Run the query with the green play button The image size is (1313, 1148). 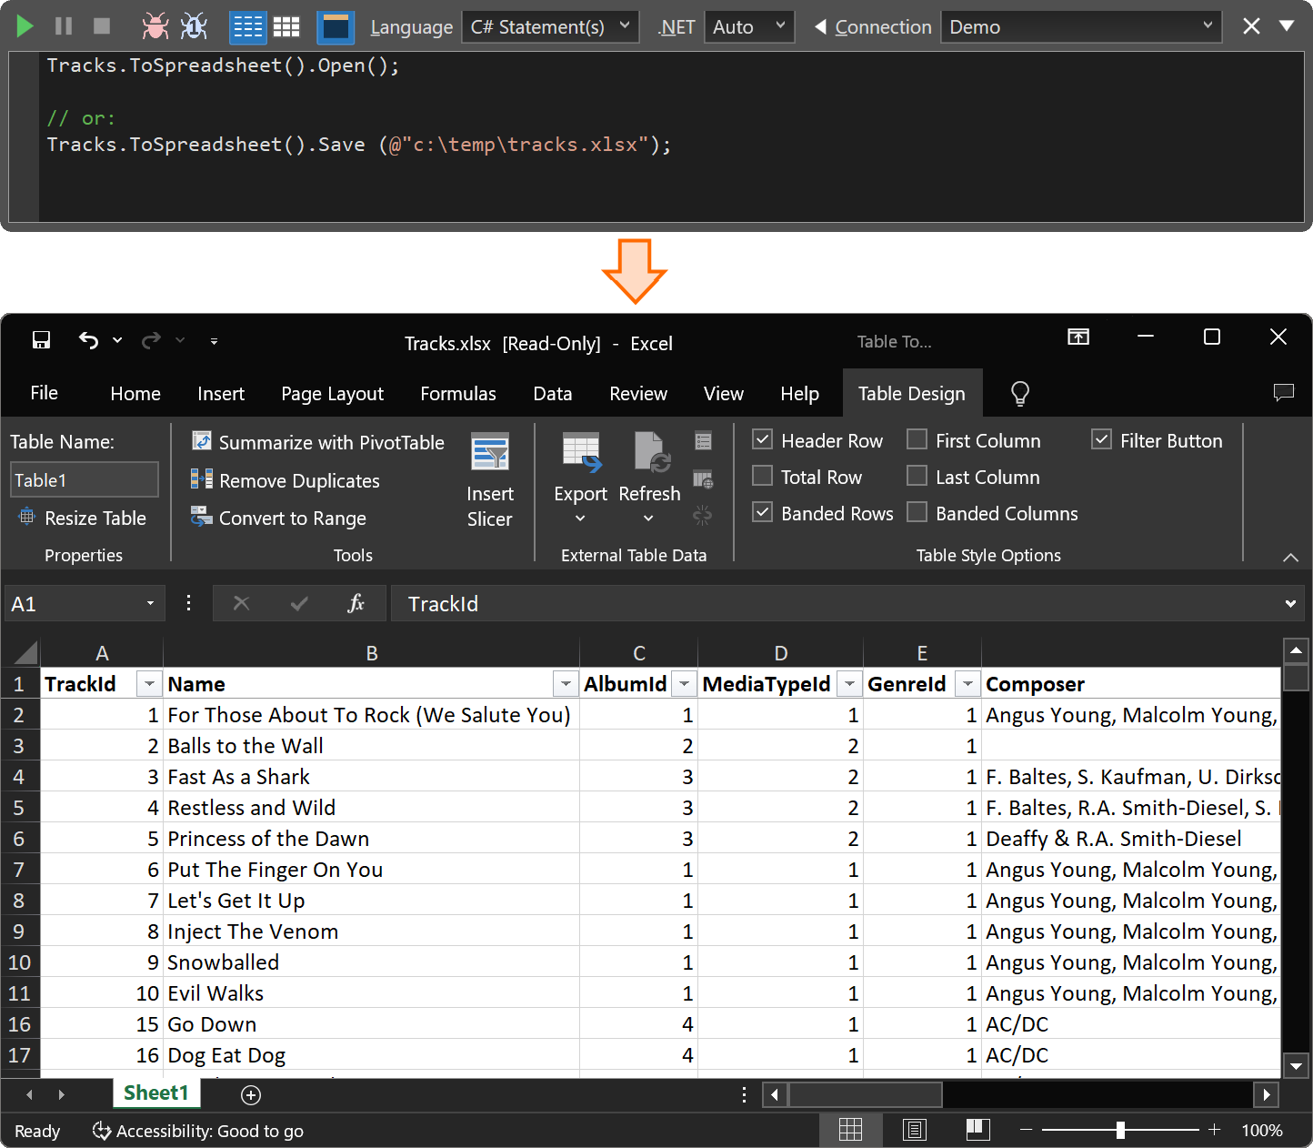(x=25, y=26)
